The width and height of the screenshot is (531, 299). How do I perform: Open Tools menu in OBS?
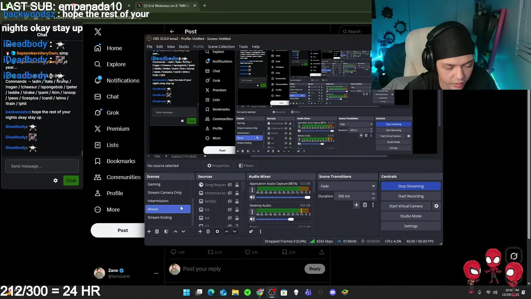(x=243, y=47)
